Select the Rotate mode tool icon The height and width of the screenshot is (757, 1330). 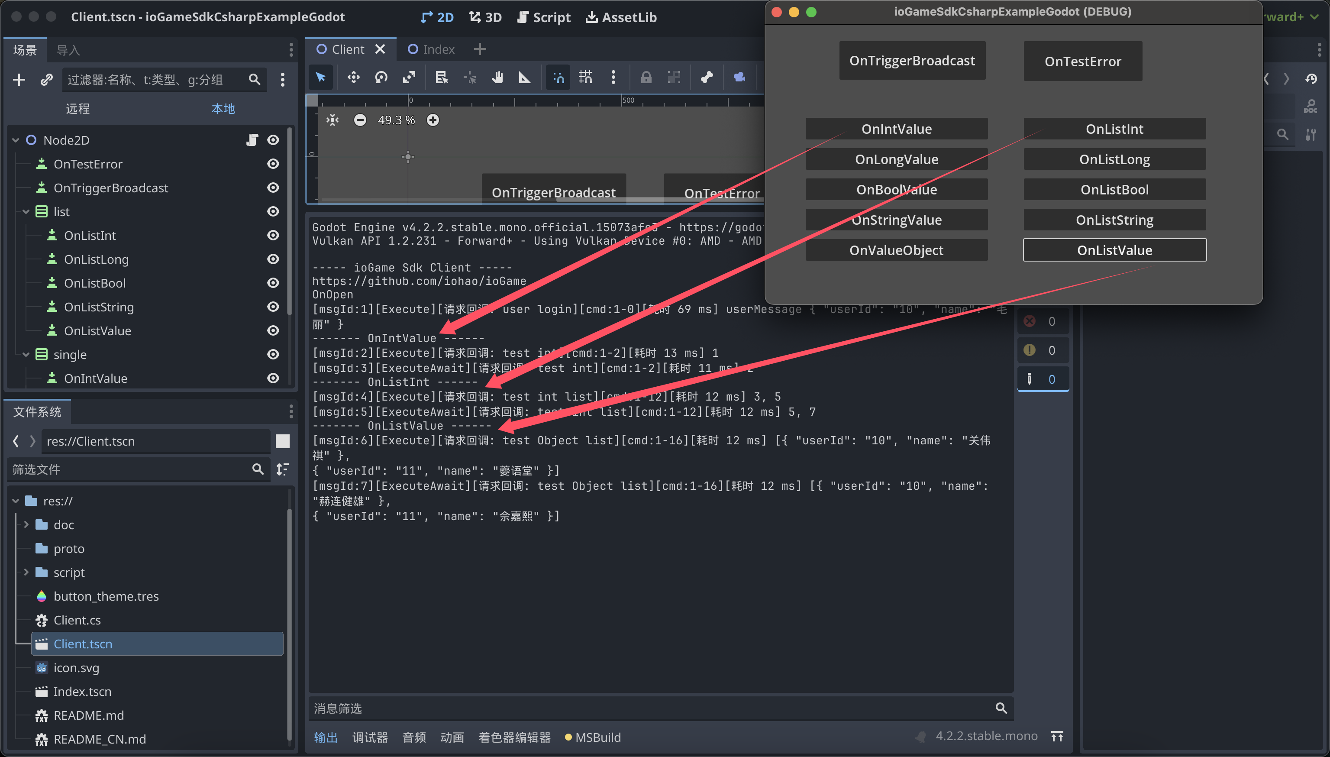pyautogui.click(x=381, y=78)
